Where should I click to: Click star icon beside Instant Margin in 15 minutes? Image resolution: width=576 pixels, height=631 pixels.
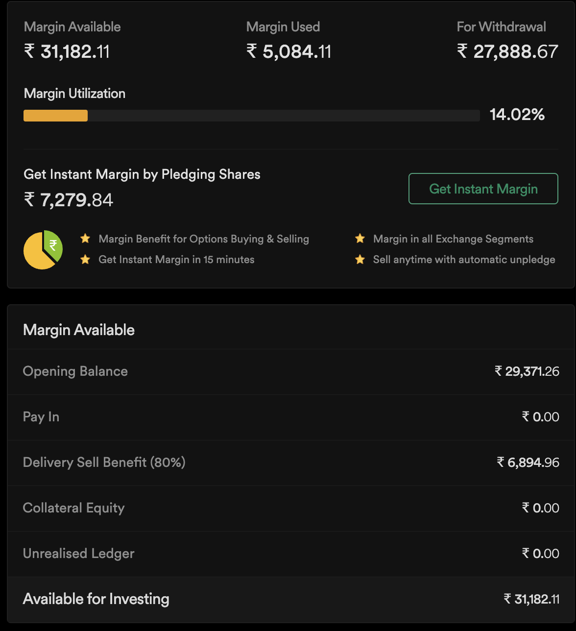[85, 260]
